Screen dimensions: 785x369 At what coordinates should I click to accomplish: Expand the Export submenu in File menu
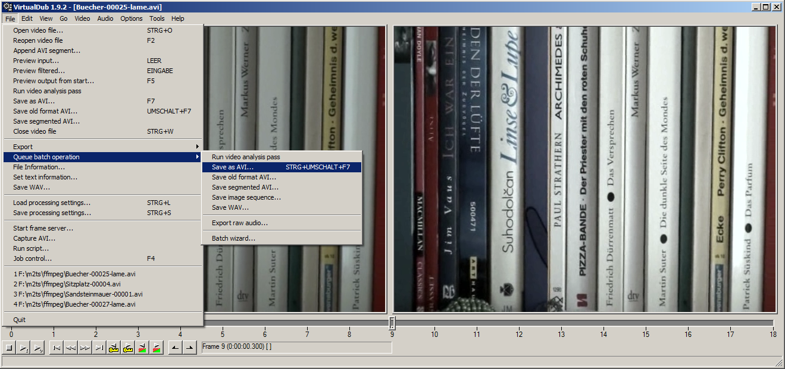pyautogui.click(x=103, y=147)
